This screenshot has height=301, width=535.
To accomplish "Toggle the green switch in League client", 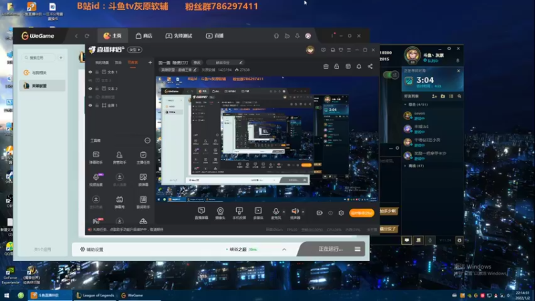I will click(x=391, y=75).
